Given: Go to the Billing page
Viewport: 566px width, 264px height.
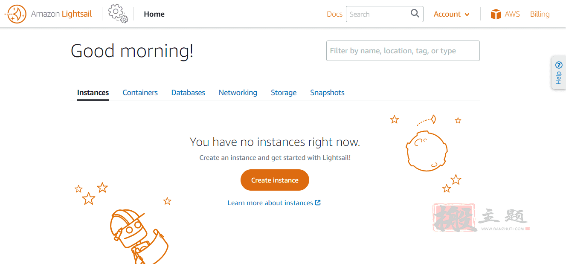Looking at the screenshot, I should point(540,14).
